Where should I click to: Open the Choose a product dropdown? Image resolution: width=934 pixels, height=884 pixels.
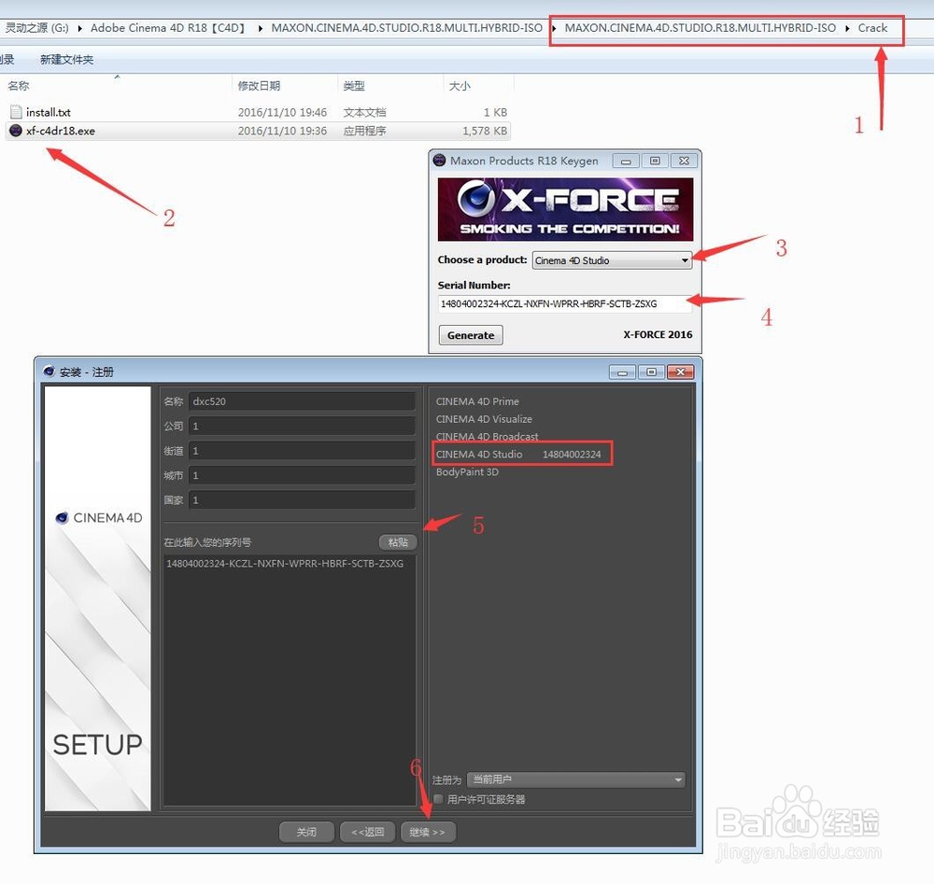coord(612,260)
